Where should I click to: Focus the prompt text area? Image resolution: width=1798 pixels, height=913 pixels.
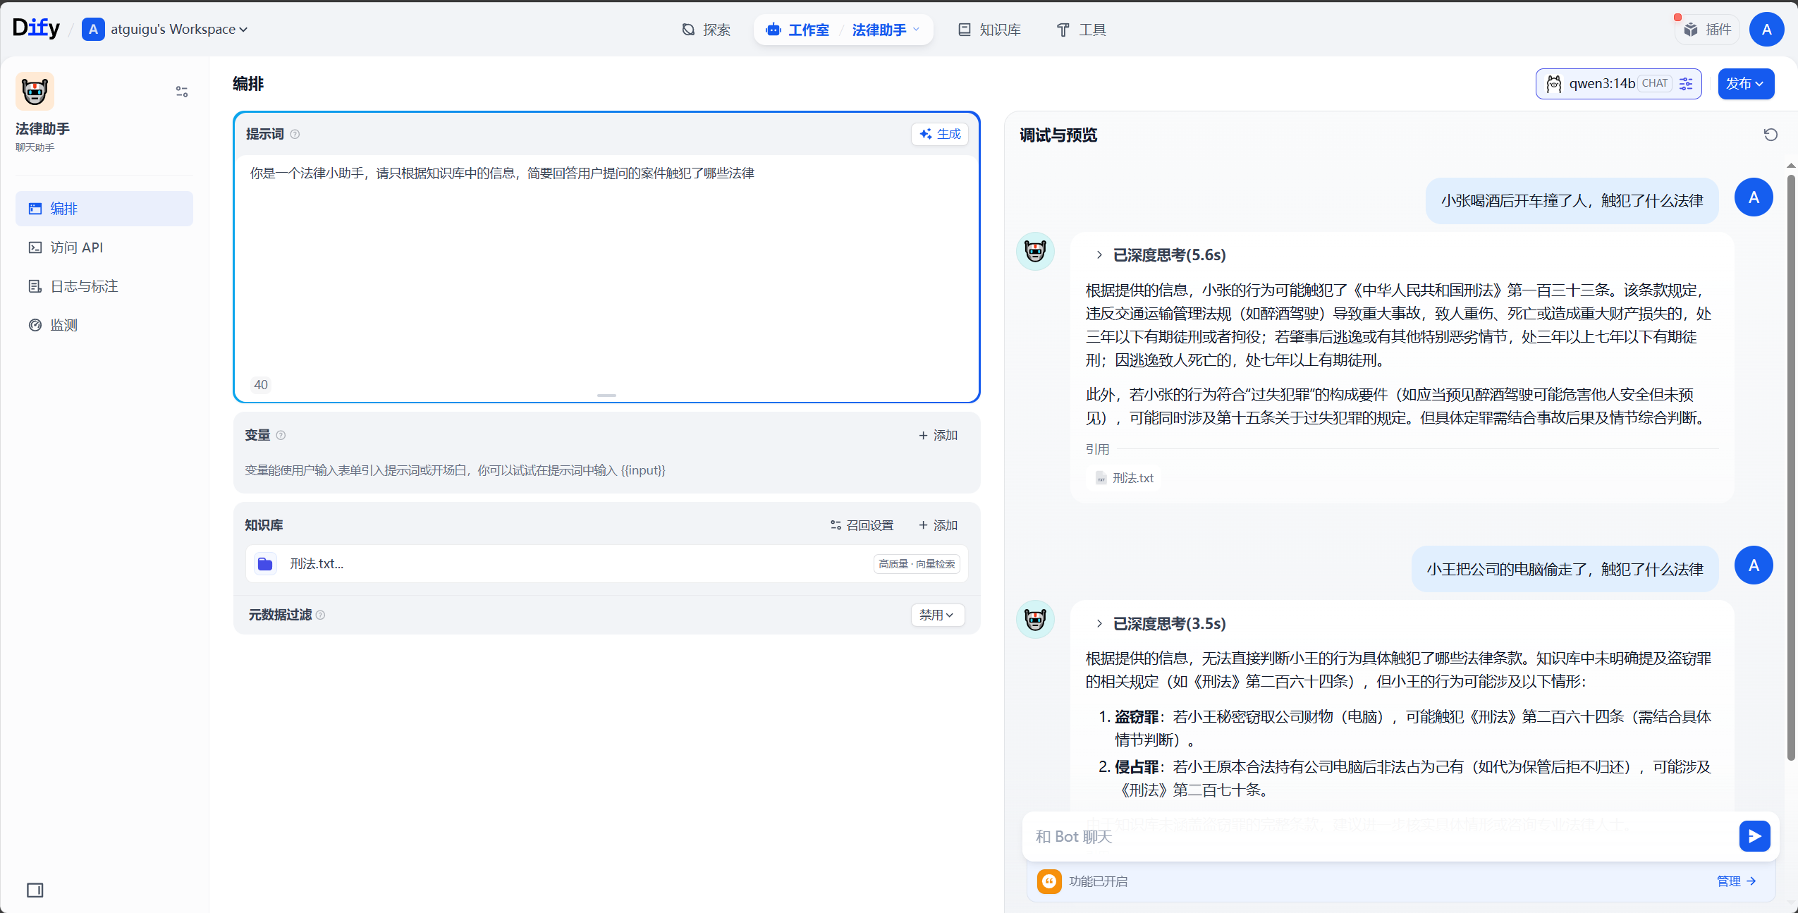607,268
